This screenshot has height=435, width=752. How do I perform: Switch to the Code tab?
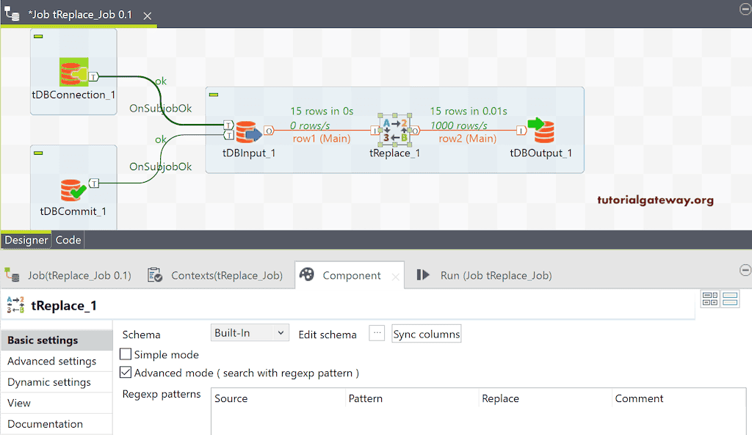[x=68, y=239]
